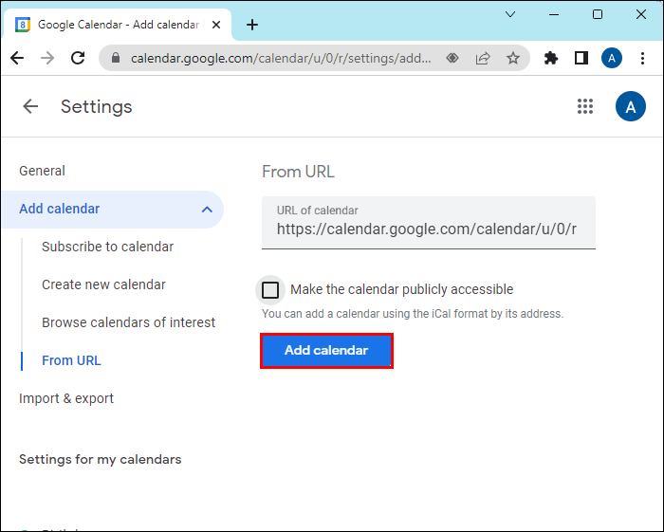Open the Google apps grid
Screen dimensions: 664x532
585,106
